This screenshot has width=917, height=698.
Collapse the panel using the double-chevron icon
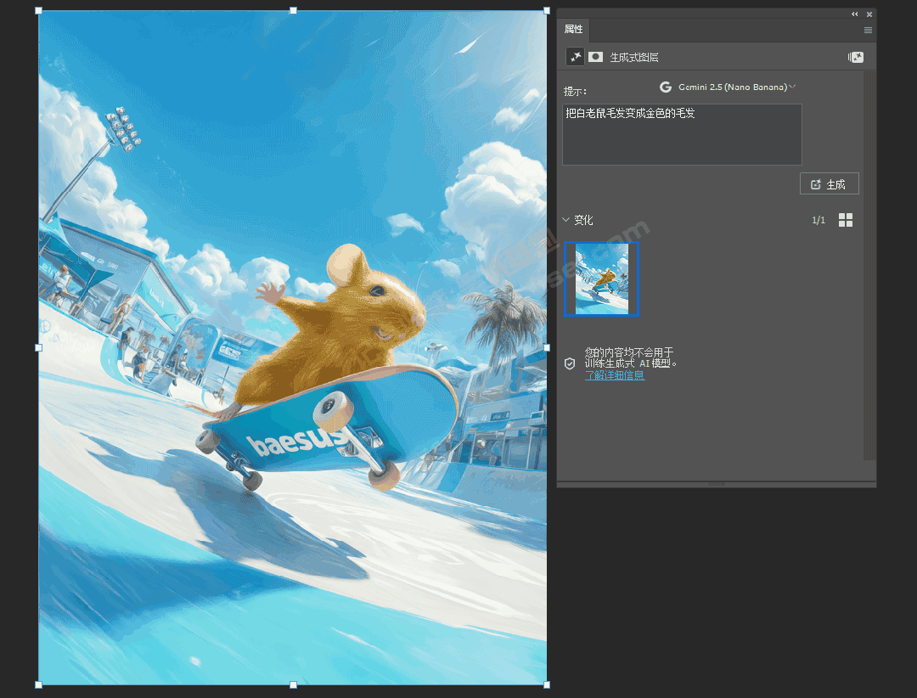pyautogui.click(x=855, y=14)
